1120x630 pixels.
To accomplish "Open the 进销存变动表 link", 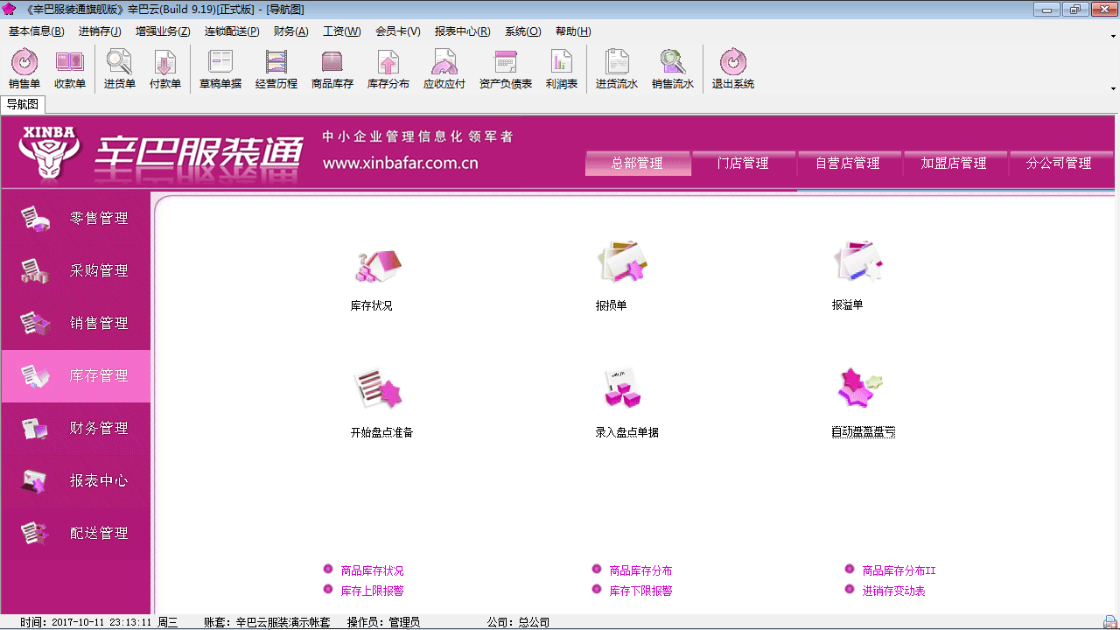I will (894, 591).
